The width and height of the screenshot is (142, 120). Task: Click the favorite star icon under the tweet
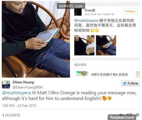point(137,115)
